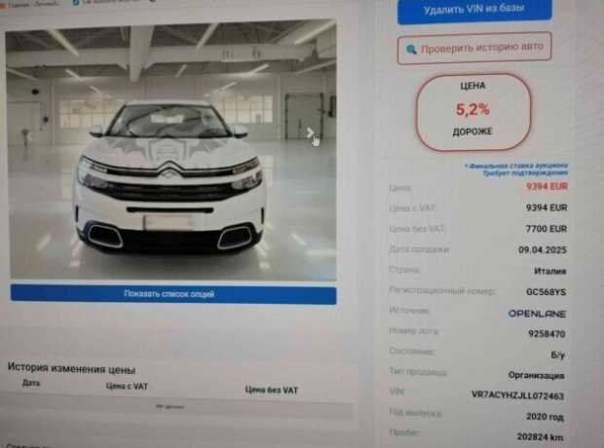The width and height of the screenshot is (604, 448).
Task: Go to the previous car photo arrow
Action: coord(29,135)
